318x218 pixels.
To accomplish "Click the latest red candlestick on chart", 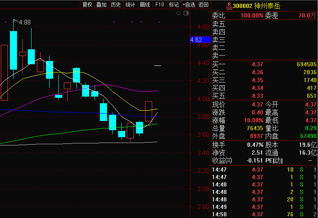I will (148, 111).
